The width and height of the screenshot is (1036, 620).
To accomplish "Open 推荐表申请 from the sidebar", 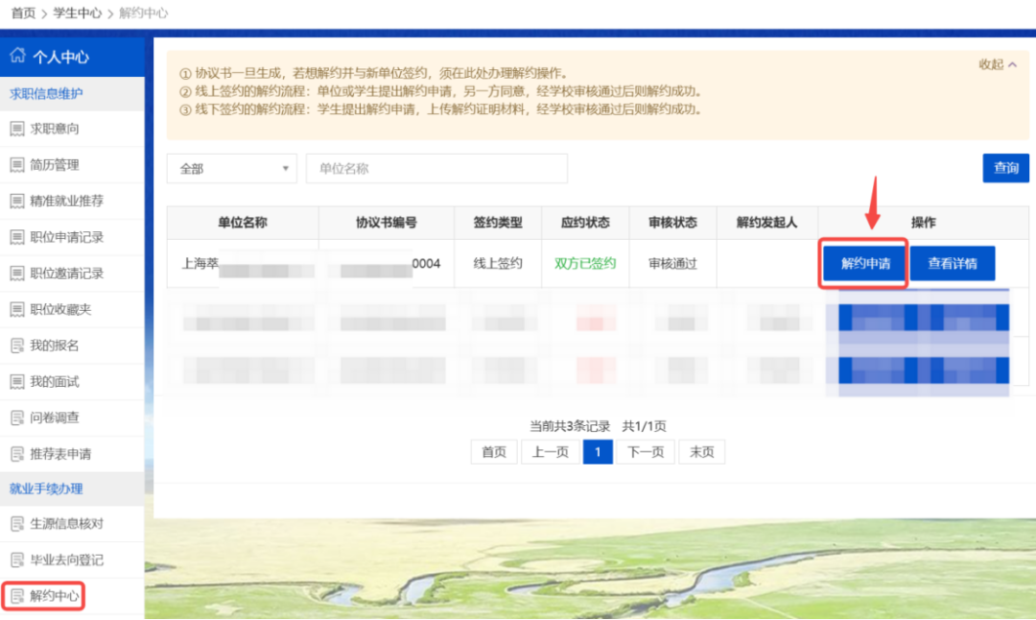I will click(x=59, y=453).
